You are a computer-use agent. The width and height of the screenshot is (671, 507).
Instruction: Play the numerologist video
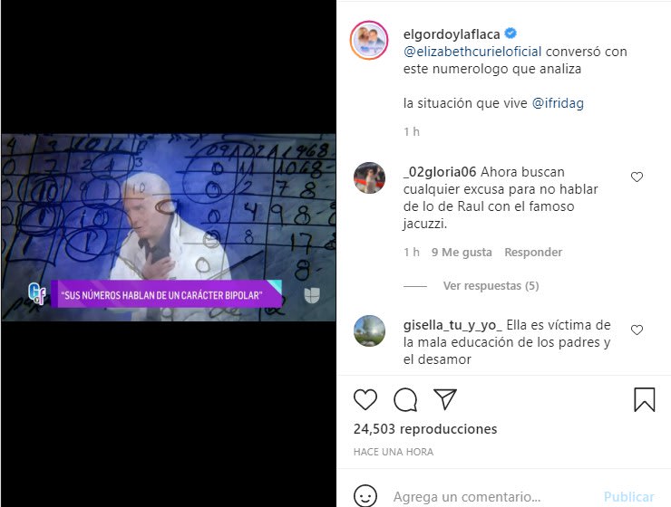169,227
